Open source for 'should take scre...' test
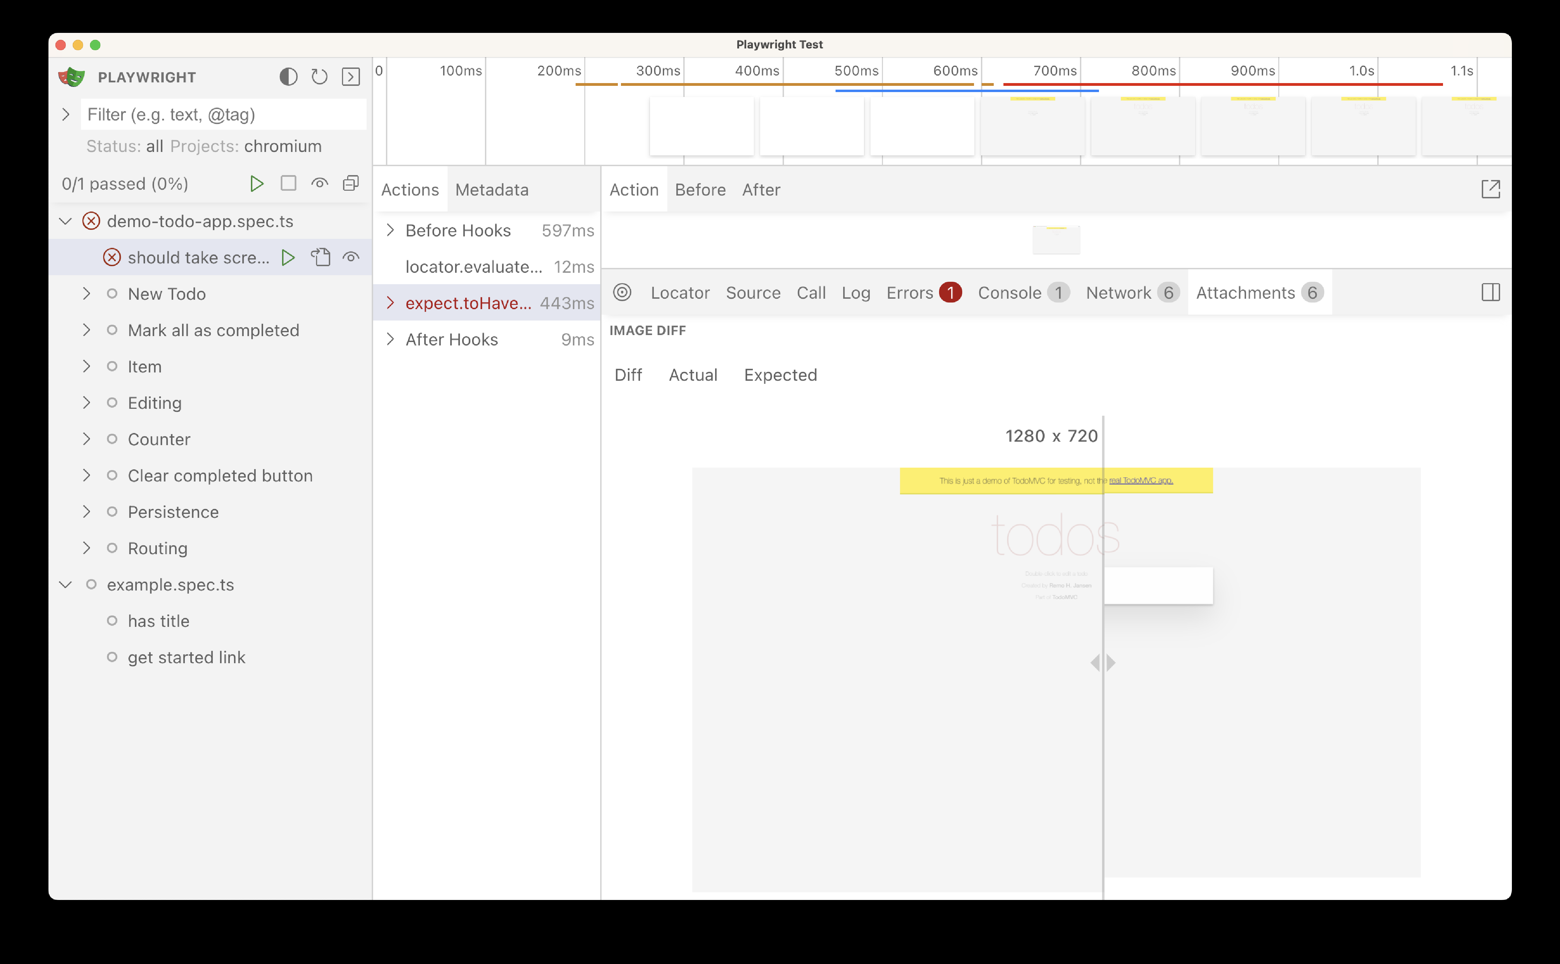Image resolution: width=1560 pixels, height=964 pixels. (x=320, y=258)
